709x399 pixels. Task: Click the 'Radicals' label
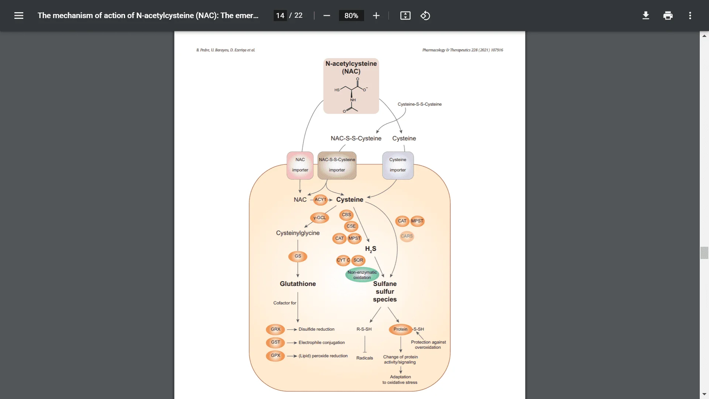pos(365,358)
